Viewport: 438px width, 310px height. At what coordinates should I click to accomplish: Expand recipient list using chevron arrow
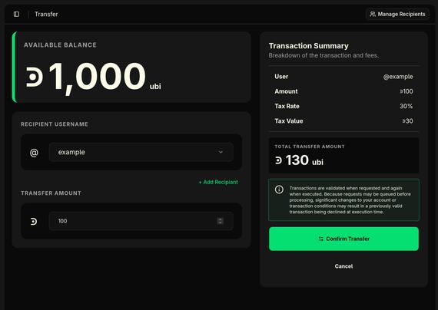point(221,152)
